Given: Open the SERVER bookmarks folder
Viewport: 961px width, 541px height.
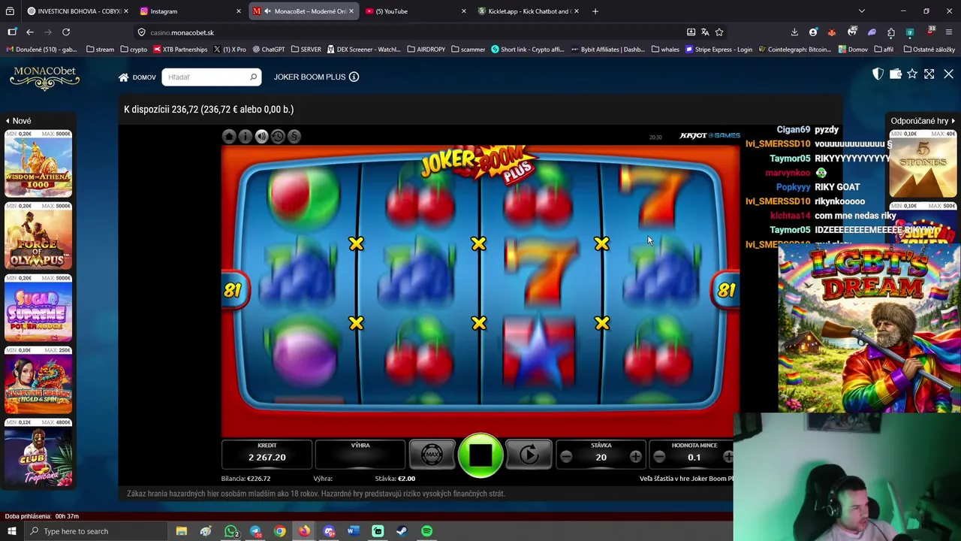Looking at the screenshot, I should 306,50.
